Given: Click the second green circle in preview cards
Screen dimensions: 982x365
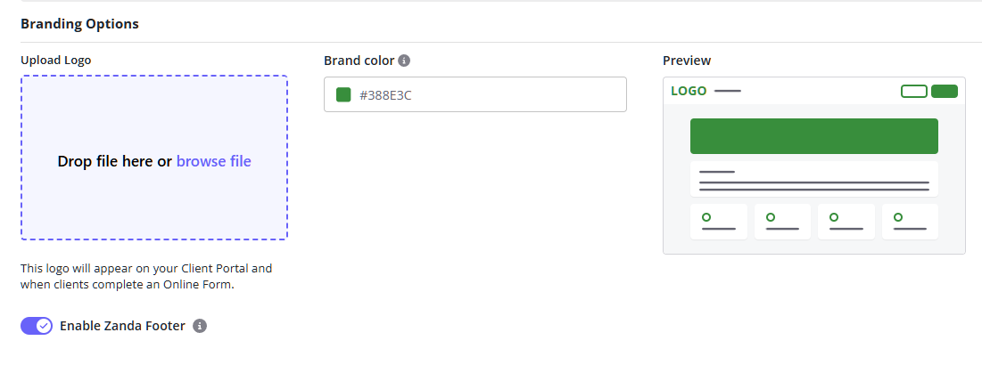Looking at the screenshot, I should (771, 217).
